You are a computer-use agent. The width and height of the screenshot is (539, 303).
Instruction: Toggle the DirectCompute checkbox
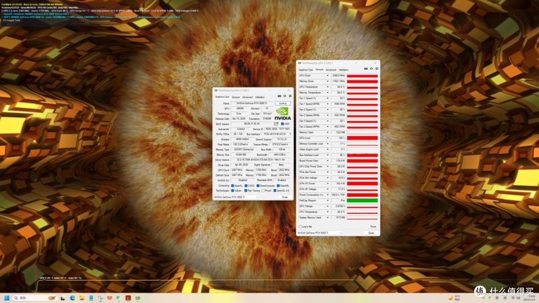click(258, 186)
